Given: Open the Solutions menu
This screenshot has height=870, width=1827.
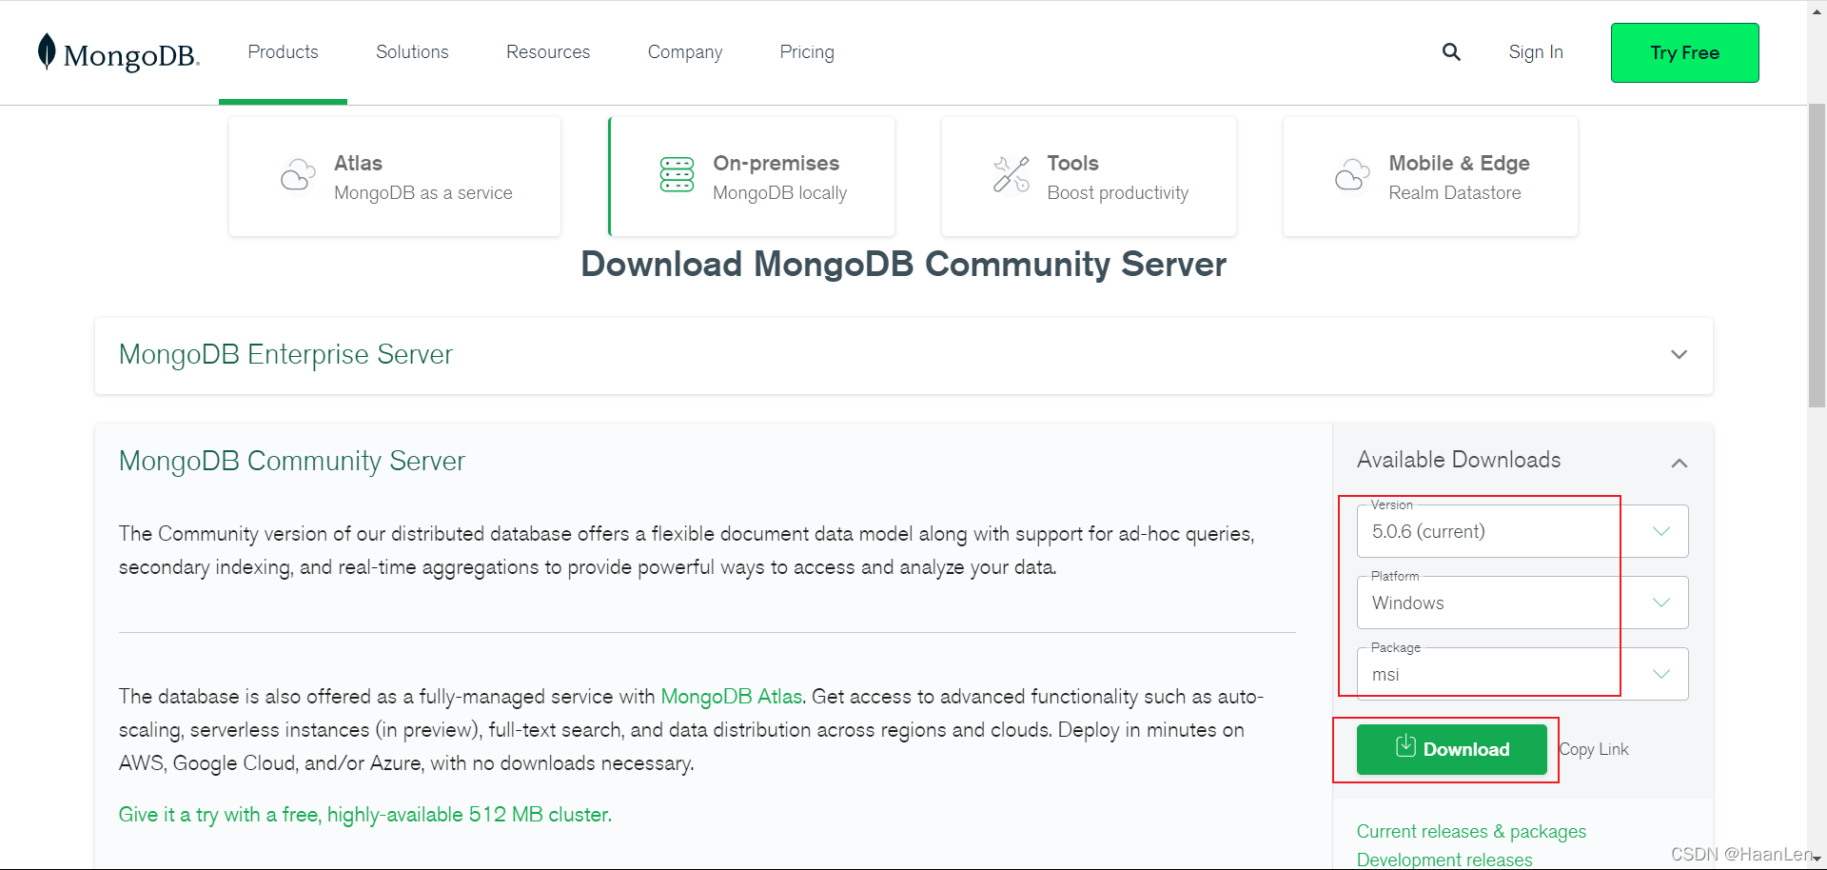Looking at the screenshot, I should pos(412,52).
